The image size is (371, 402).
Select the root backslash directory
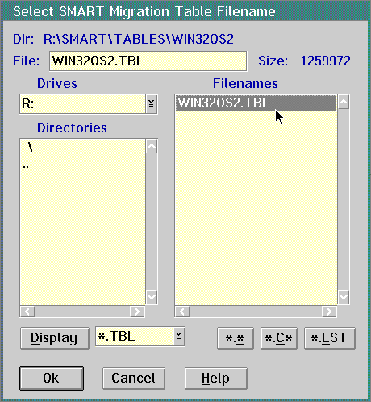coord(31,148)
